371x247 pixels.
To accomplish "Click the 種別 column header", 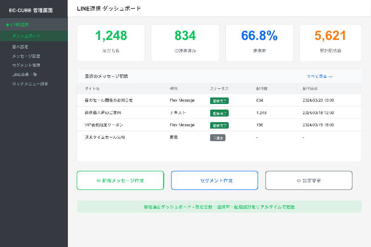I will click(173, 89).
